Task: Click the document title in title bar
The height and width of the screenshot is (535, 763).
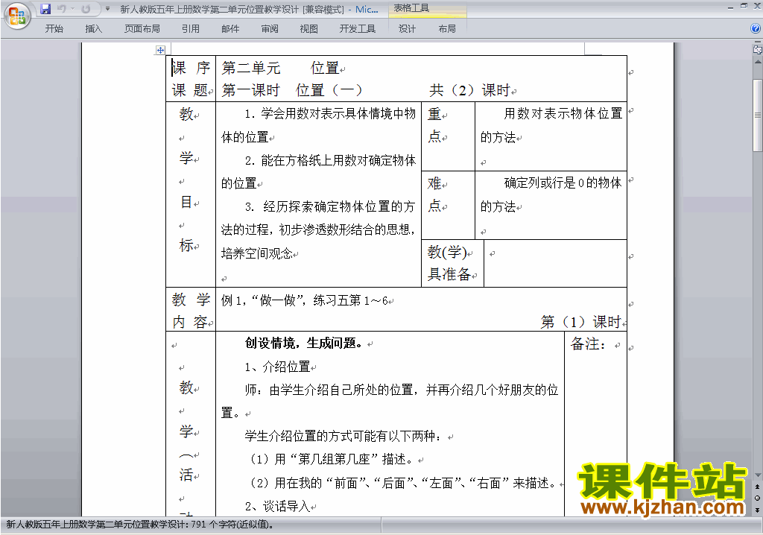Action: (x=249, y=9)
